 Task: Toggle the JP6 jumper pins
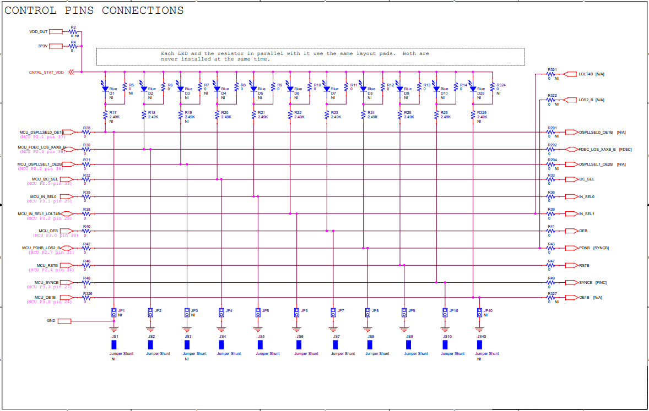click(296, 313)
